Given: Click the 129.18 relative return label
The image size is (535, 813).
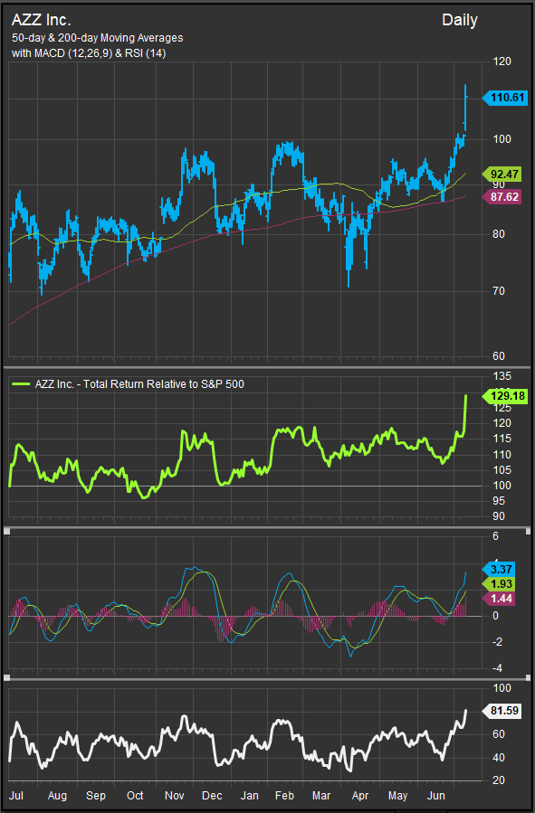Looking at the screenshot, I should (x=504, y=396).
